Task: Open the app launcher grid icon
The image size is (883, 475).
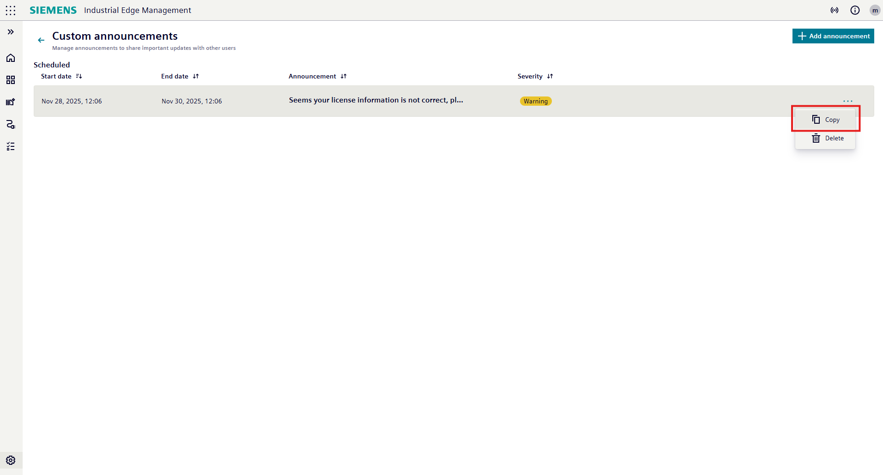Action: pyautogui.click(x=11, y=10)
